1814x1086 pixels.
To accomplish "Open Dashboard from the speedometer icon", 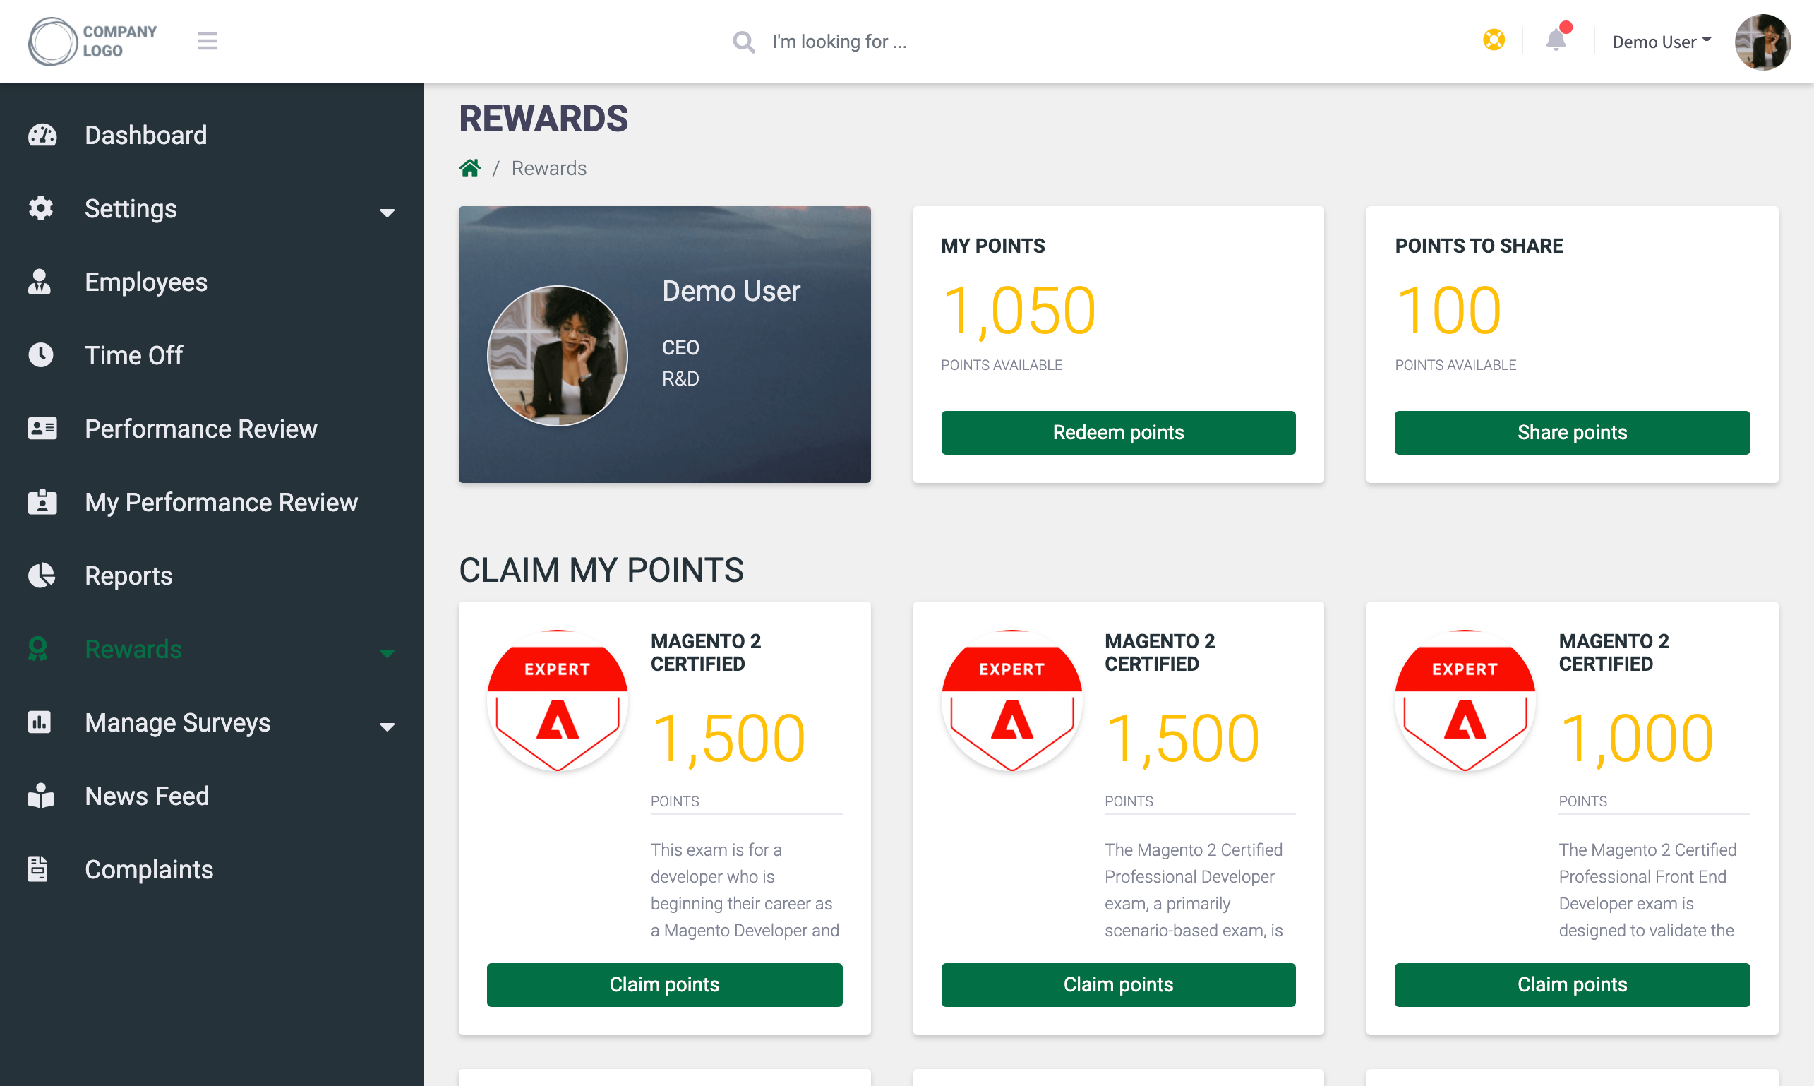I will [x=42, y=136].
